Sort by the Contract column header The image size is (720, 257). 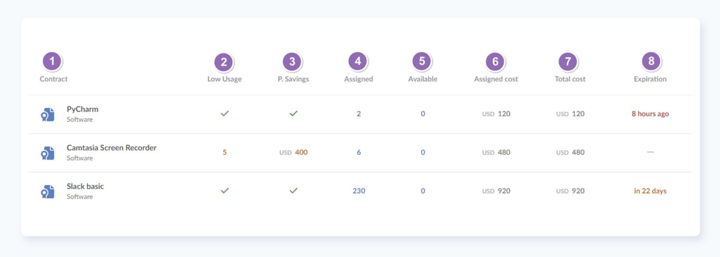[x=54, y=79]
